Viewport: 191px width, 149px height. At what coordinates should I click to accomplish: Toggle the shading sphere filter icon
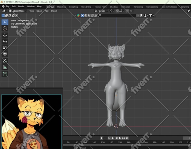[x=86, y=16]
